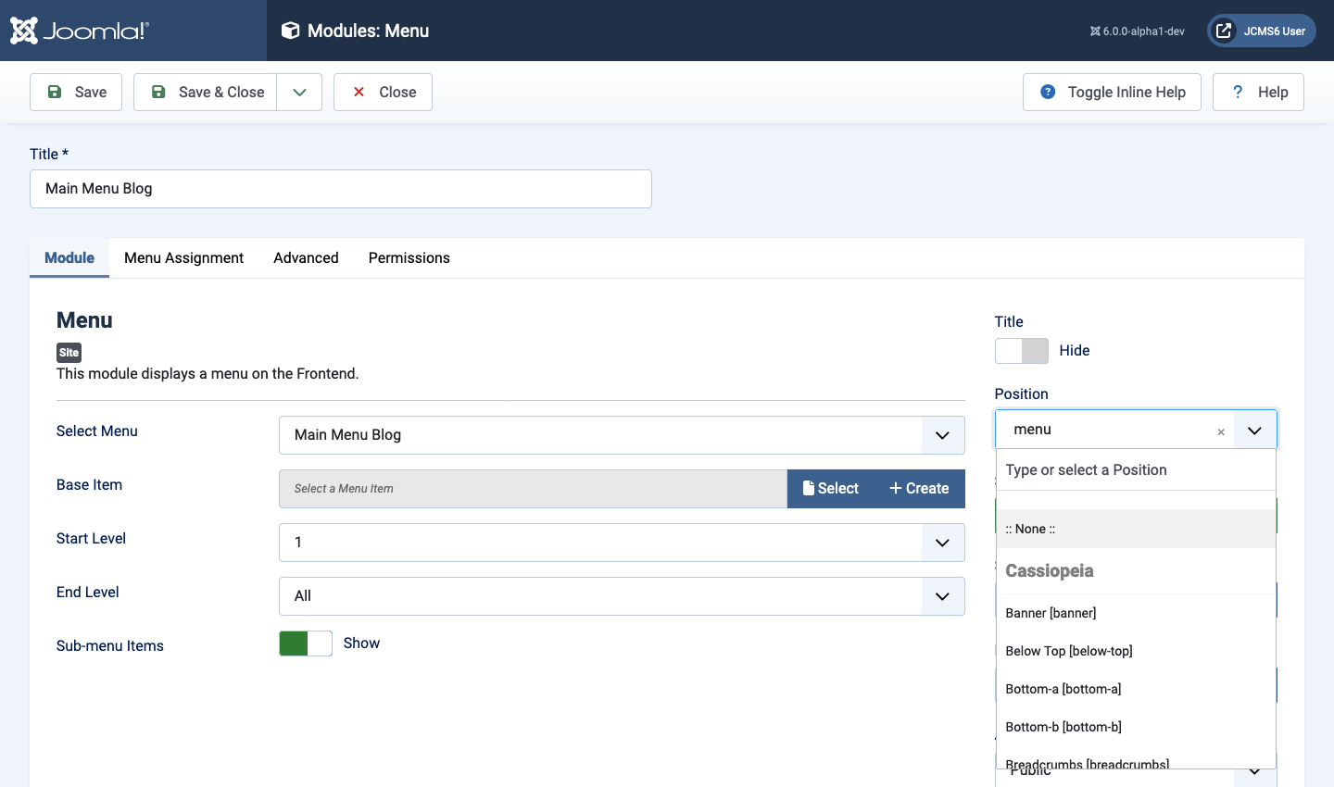This screenshot has height=787, width=1334.
Task: Click the Joomla logo in the top bar
Action: pyautogui.click(x=78, y=31)
